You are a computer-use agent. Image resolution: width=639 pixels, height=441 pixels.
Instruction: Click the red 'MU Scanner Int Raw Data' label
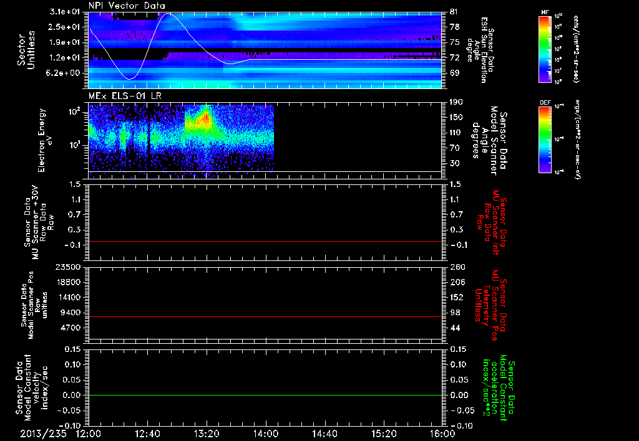(491, 222)
